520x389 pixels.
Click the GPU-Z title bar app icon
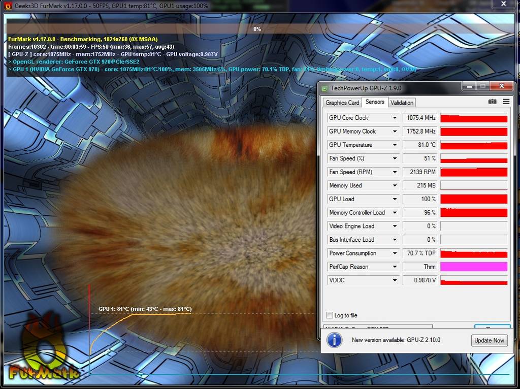pos(324,88)
